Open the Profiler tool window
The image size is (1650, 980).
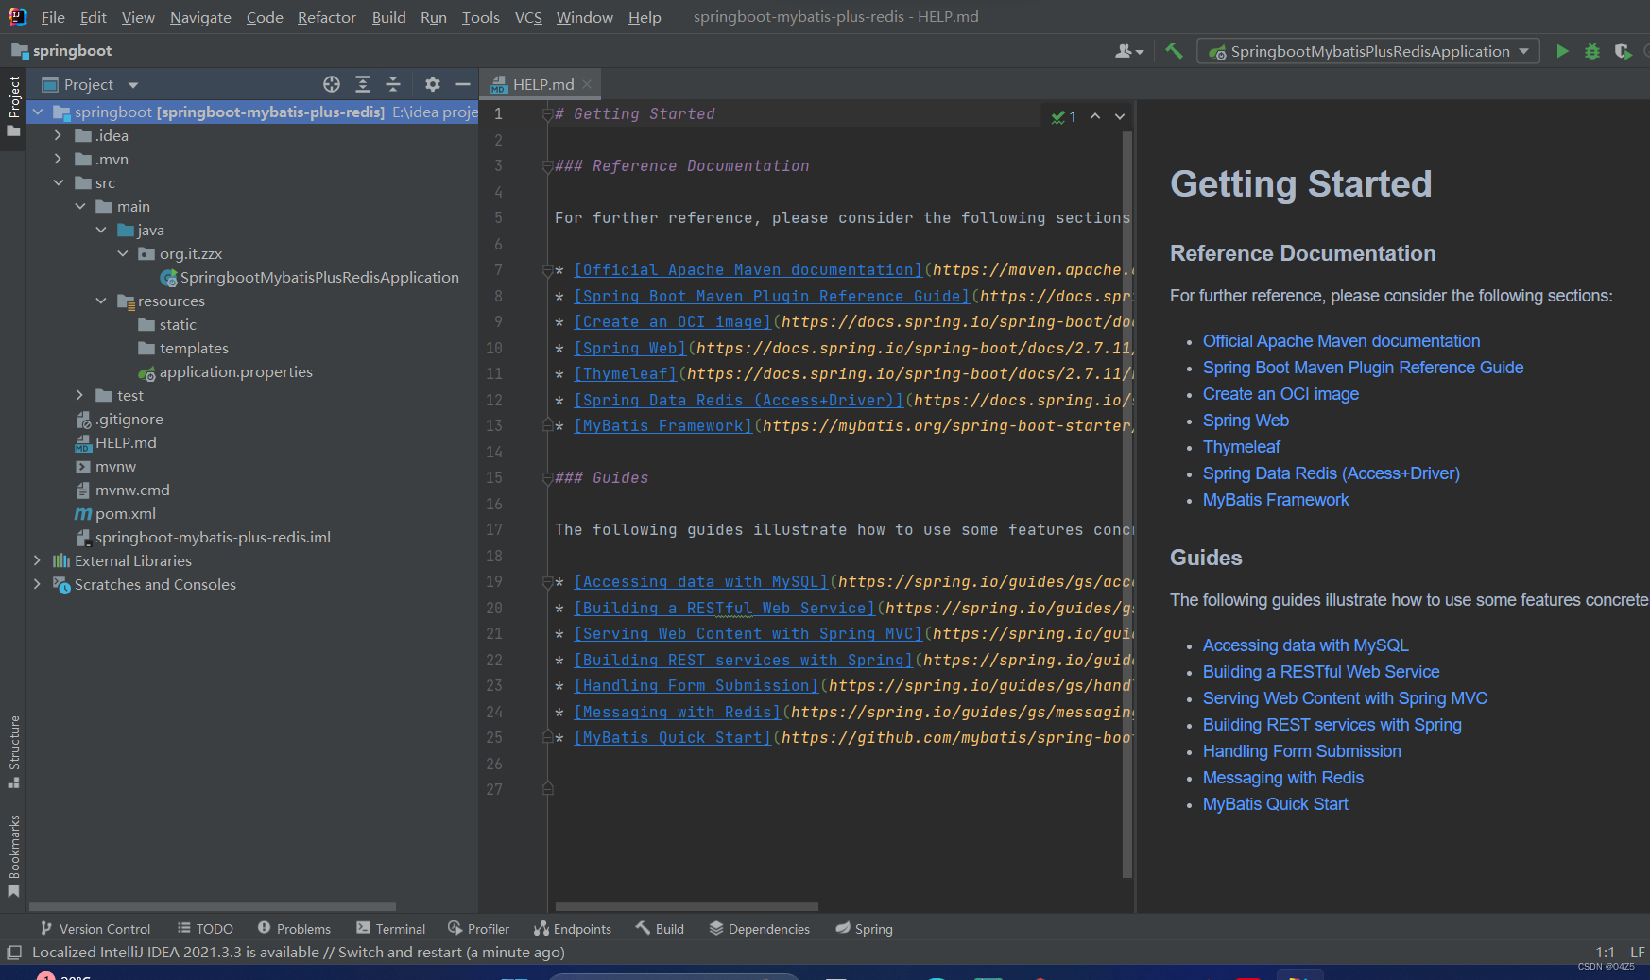click(x=478, y=928)
